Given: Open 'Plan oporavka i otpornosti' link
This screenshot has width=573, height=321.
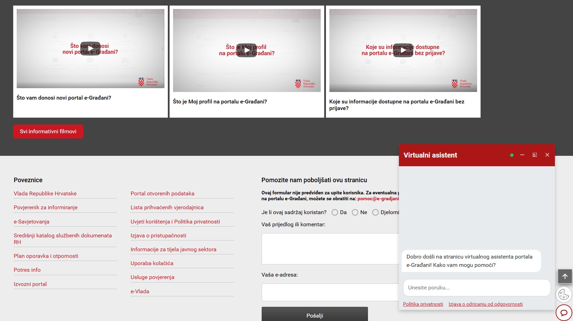Looking at the screenshot, I should (46, 256).
